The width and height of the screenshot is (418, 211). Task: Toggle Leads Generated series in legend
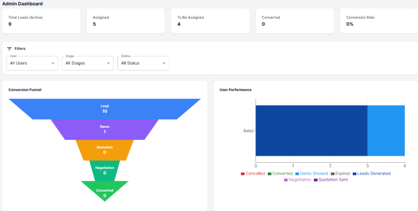pos(371,173)
